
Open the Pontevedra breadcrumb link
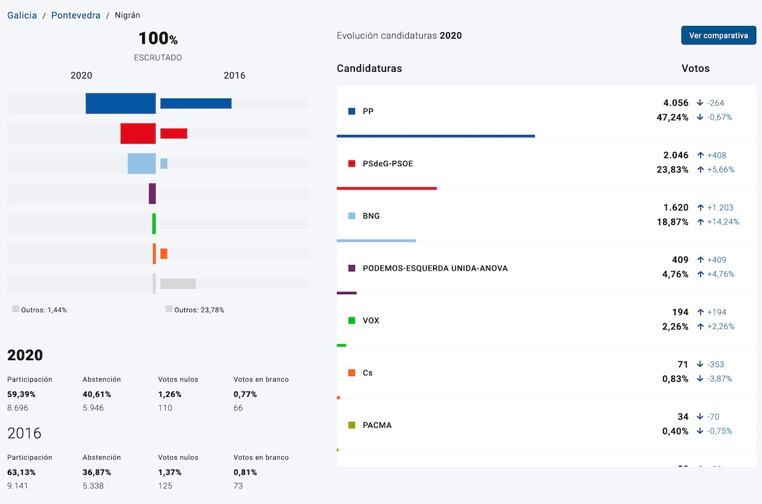pos(76,15)
